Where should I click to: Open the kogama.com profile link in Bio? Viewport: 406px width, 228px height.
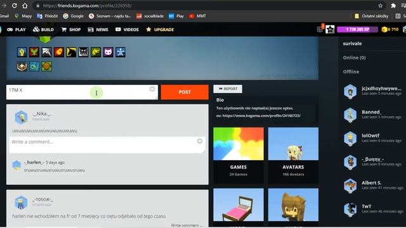[x=261, y=116]
